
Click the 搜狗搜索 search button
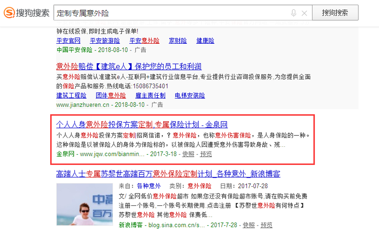point(335,13)
